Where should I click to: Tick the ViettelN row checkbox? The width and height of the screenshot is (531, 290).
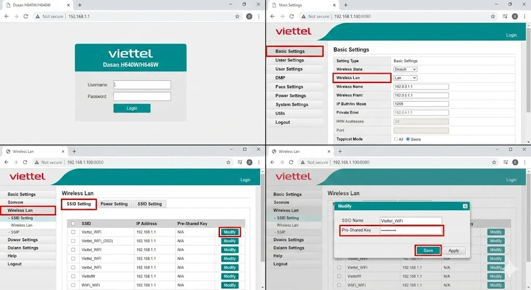click(x=73, y=276)
